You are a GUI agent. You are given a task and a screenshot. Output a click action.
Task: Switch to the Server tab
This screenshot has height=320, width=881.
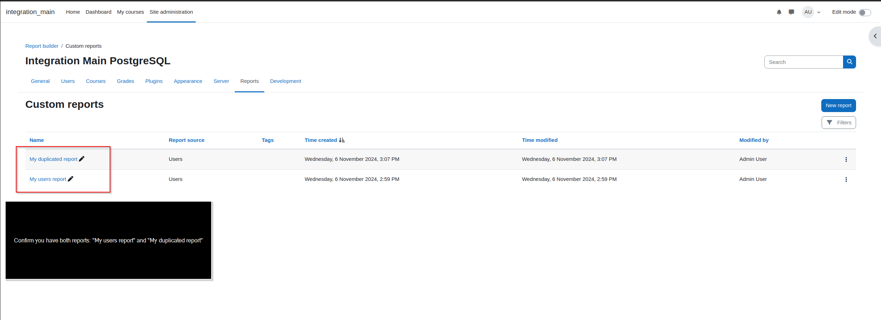tap(221, 81)
